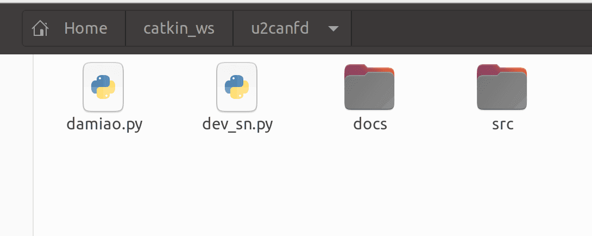
Task: Click empty file area below the icons
Action: click(x=302, y=185)
